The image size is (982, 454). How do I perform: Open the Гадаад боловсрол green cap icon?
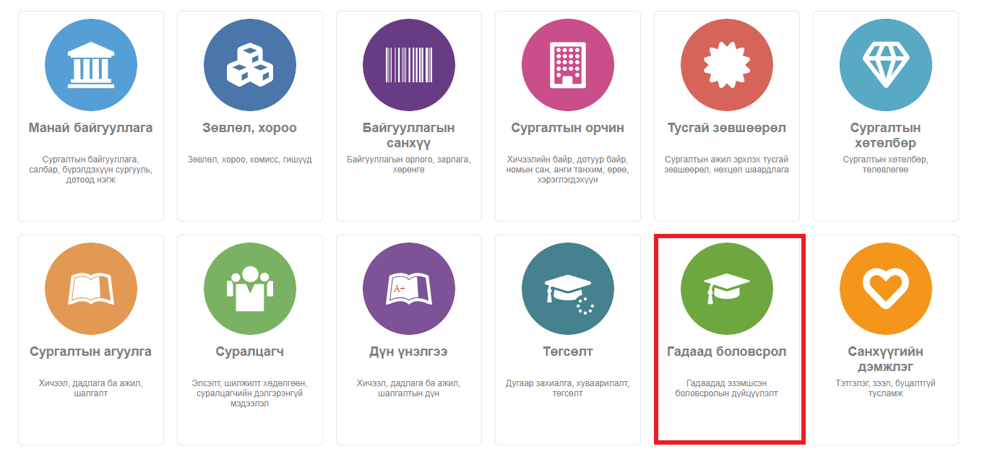[x=726, y=289]
